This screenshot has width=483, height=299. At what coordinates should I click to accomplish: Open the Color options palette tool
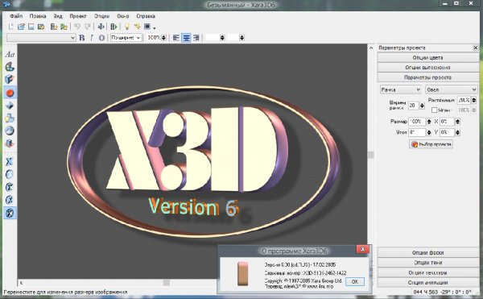10,67
